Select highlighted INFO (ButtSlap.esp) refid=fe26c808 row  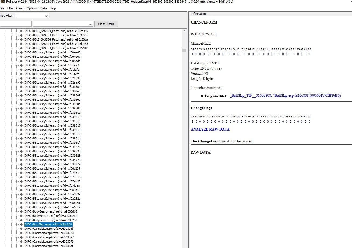click(x=48, y=224)
